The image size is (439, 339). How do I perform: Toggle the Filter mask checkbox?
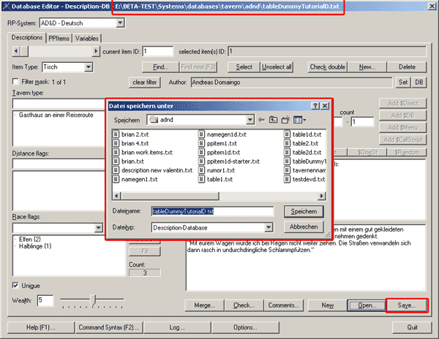pyautogui.click(x=17, y=81)
